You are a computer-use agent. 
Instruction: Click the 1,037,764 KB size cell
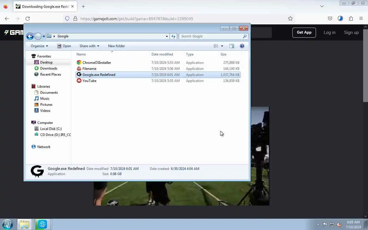coord(230,75)
